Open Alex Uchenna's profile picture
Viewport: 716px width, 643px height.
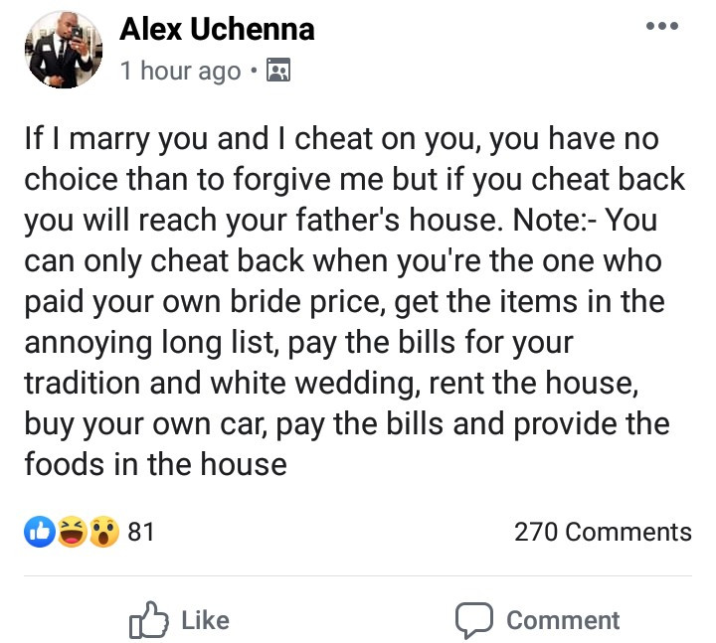click(x=62, y=49)
